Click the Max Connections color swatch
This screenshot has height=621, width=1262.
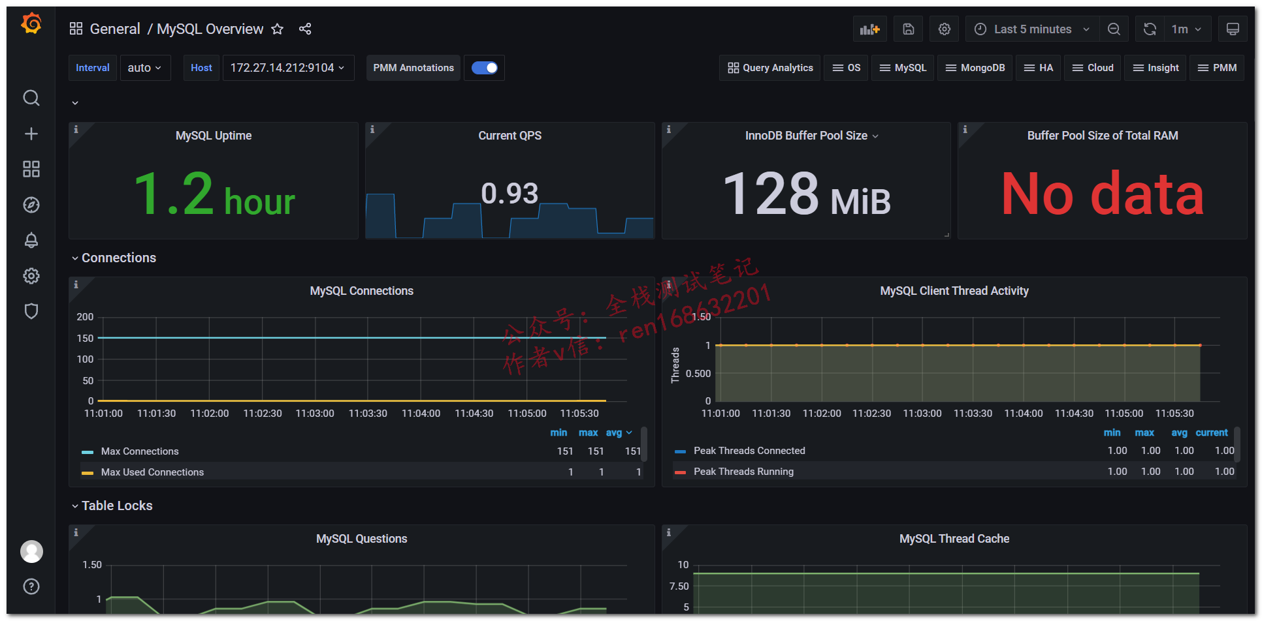(x=88, y=452)
